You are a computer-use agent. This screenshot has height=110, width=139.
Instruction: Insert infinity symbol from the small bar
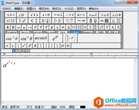click(19, 27)
